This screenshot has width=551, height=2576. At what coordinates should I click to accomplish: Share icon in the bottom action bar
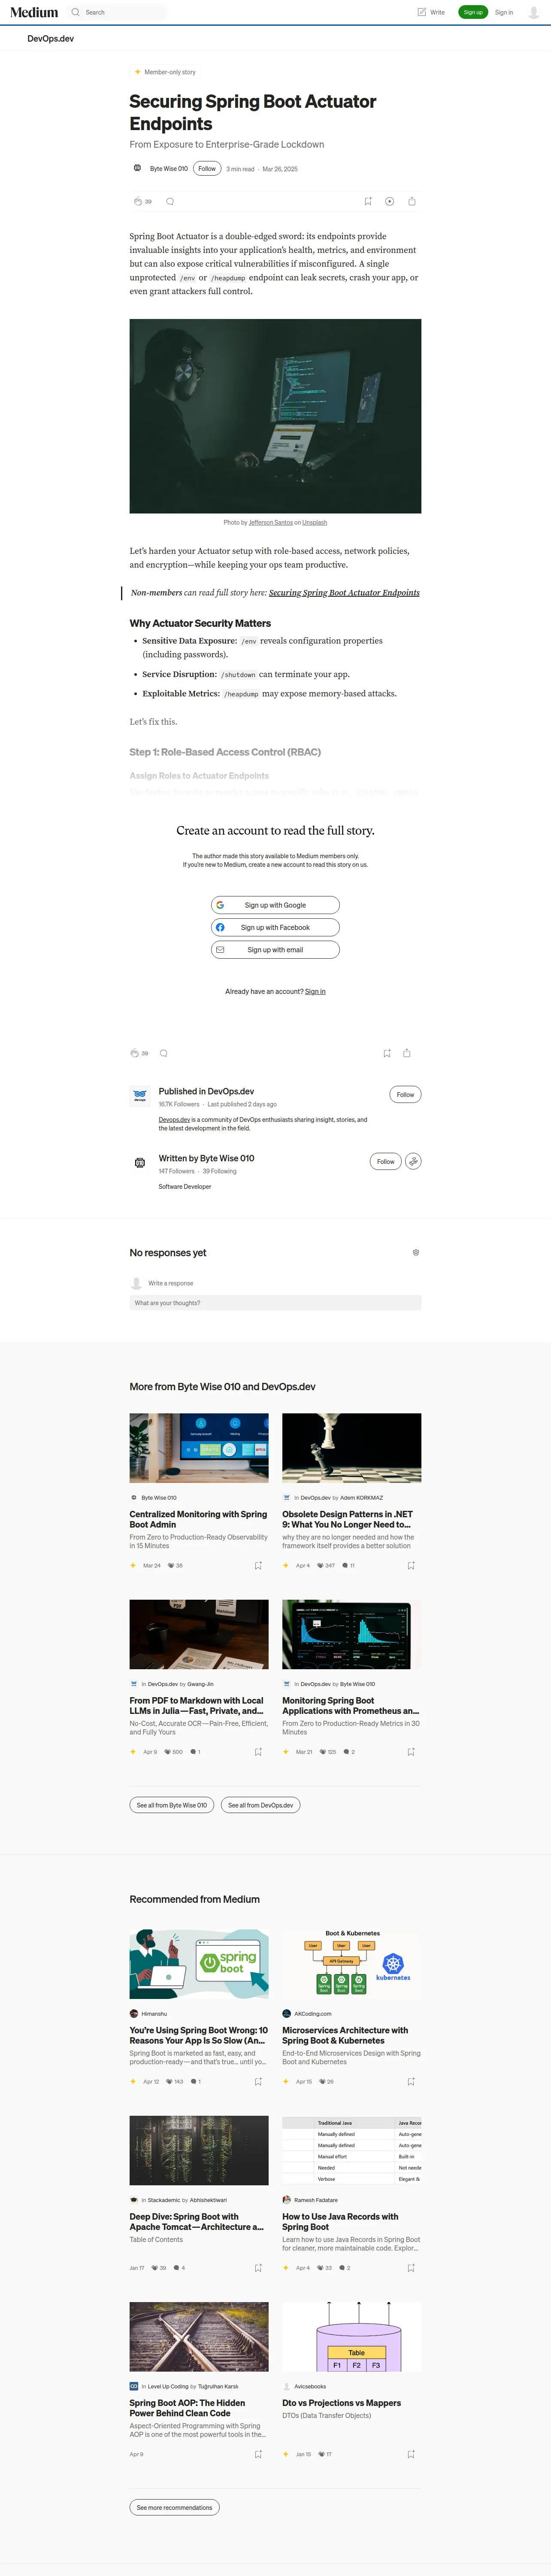[x=407, y=1053]
